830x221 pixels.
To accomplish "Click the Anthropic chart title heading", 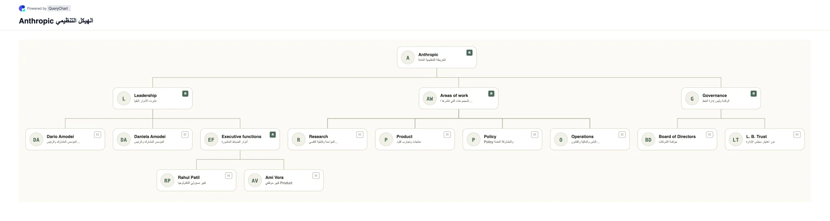I will (x=56, y=21).
